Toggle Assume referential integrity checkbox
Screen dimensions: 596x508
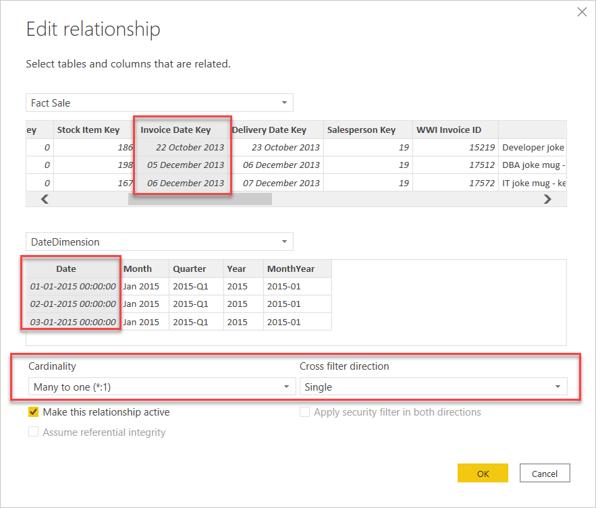click(x=34, y=432)
